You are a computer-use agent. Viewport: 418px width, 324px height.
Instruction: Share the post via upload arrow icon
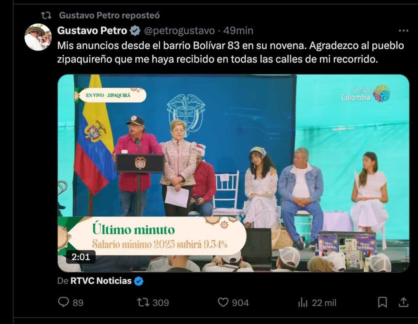(x=404, y=302)
